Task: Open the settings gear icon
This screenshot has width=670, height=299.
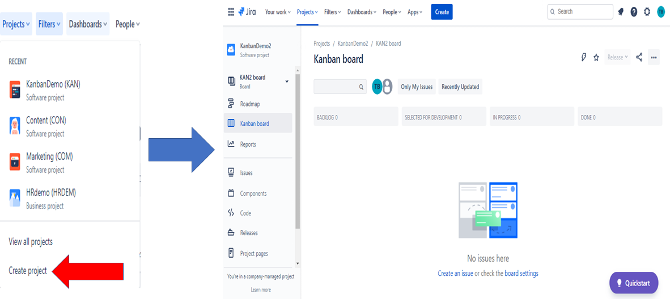Action: click(647, 12)
